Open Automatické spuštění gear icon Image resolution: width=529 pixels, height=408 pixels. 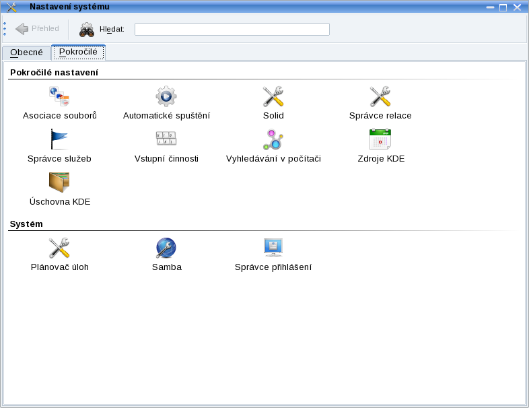pos(166,96)
